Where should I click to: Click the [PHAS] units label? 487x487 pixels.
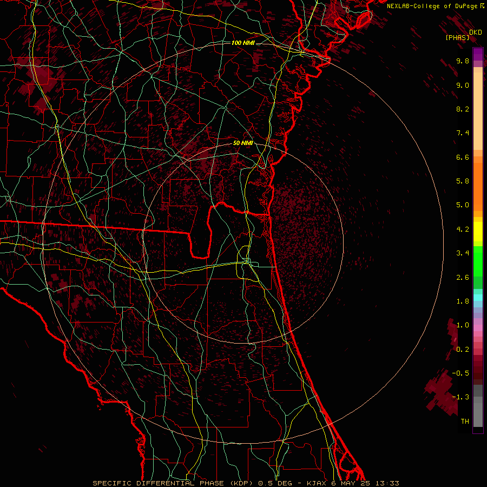tap(457, 37)
